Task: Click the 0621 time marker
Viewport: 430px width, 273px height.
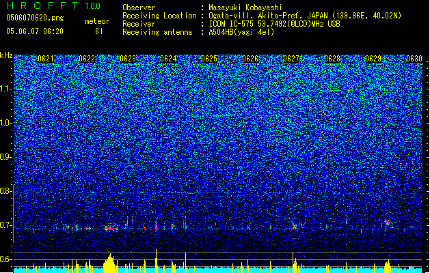Action: tap(46, 59)
